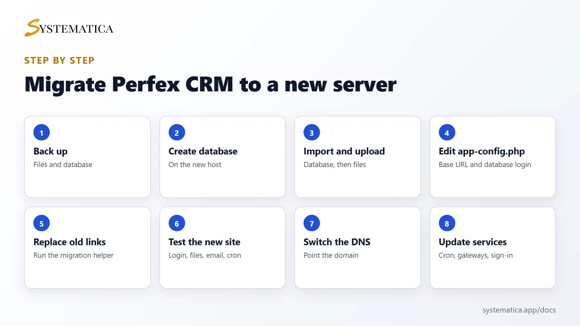Click the "Migrate Perfex CRM to a new server" heading
Viewport: 580px width, 326px height.
click(x=210, y=84)
